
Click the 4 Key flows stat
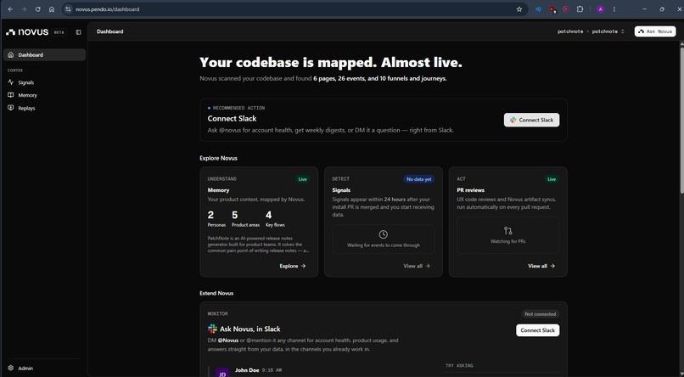(275, 218)
